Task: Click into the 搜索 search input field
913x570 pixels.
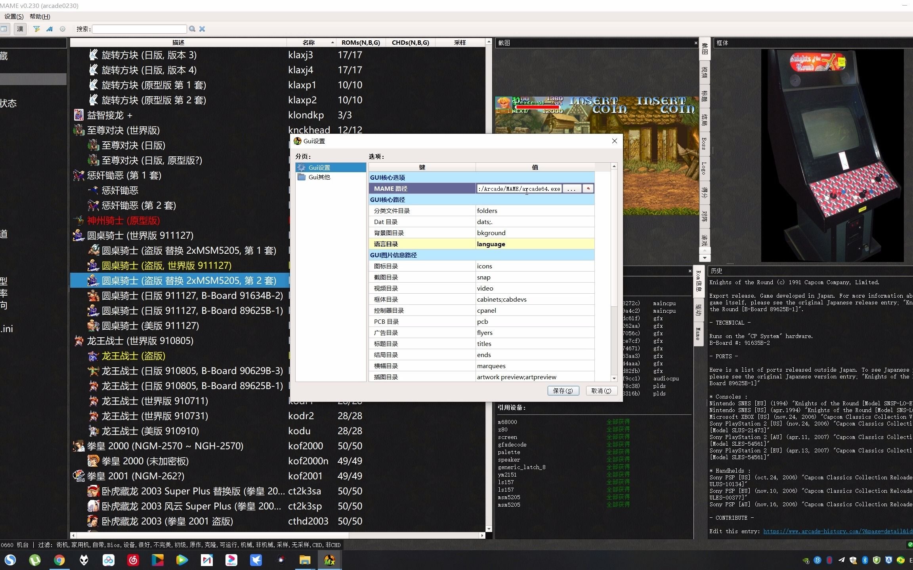Action: click(x=139, y=29)
